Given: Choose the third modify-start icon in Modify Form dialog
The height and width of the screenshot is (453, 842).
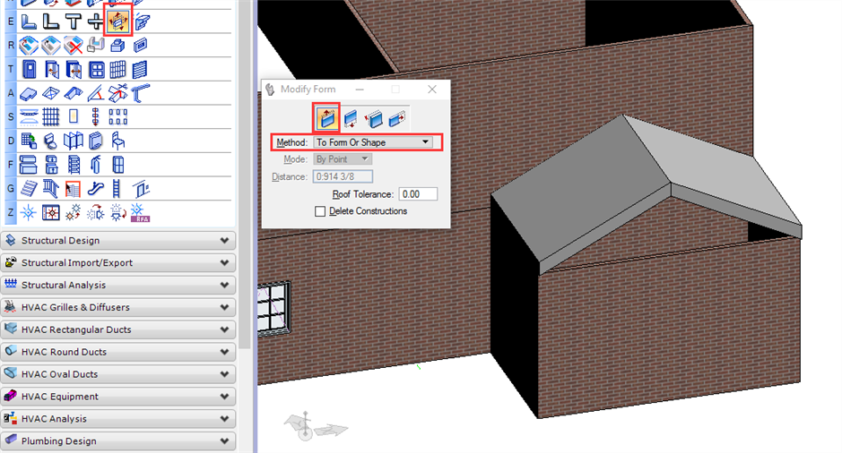Looking at the screenshot, I should (374, 118).
